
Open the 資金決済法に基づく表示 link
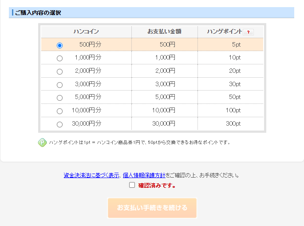(92, 175)
